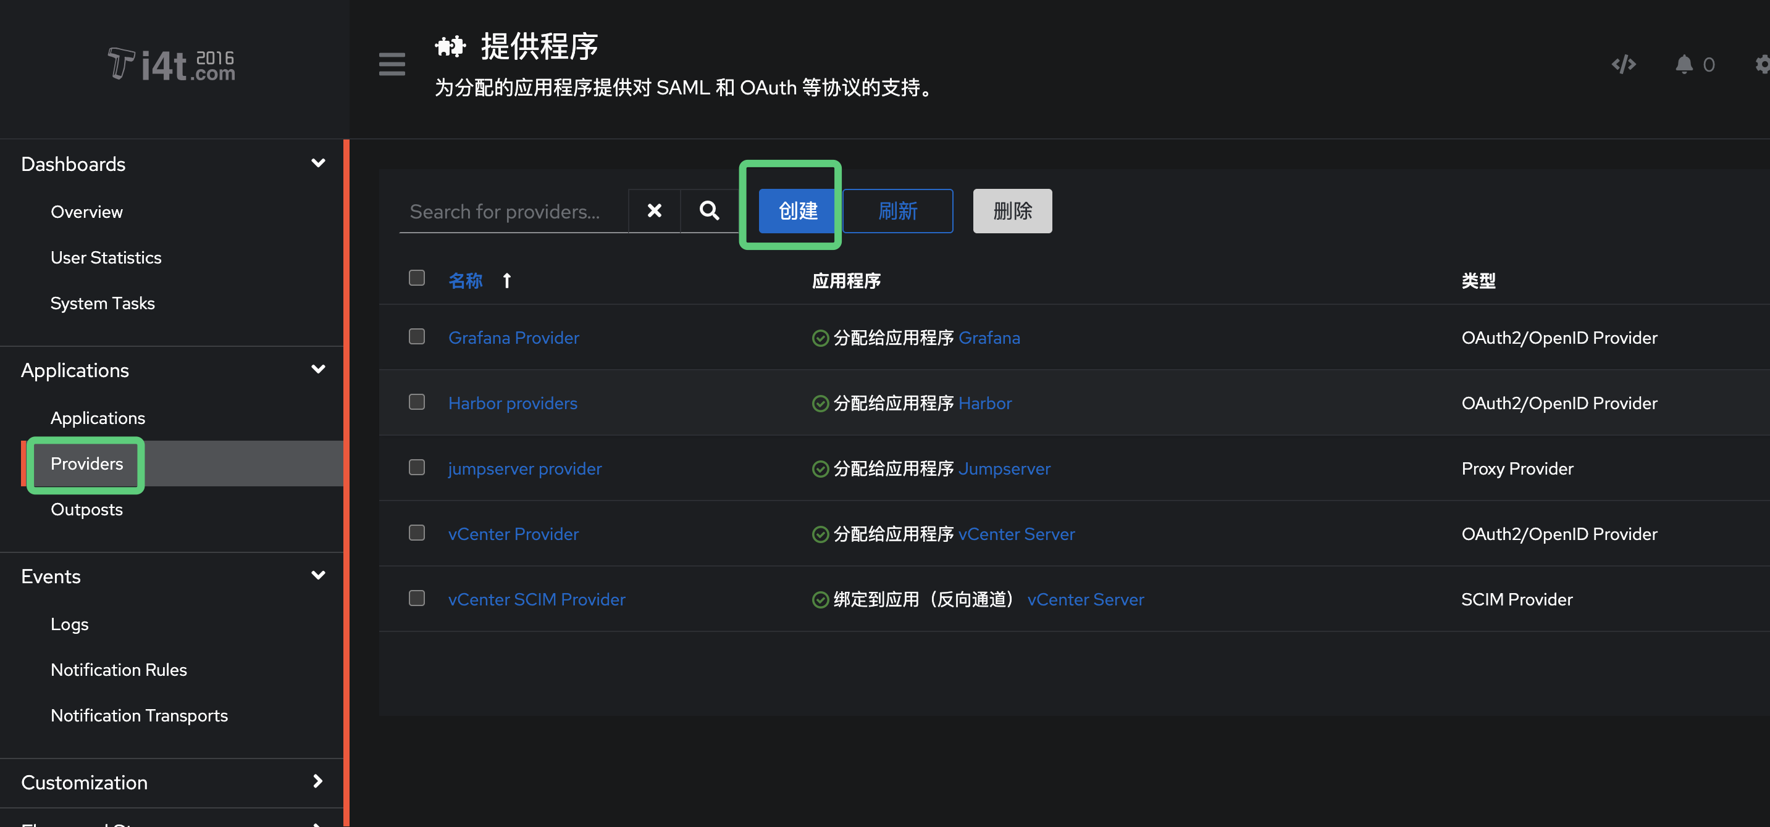Open the hamburger navigation menu
The height and width of the screenshot is (827, 1770).
coord(392,65)
